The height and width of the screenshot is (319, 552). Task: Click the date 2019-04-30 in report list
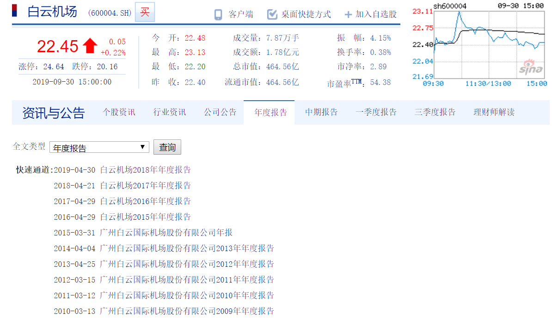(x=74, y=170)
